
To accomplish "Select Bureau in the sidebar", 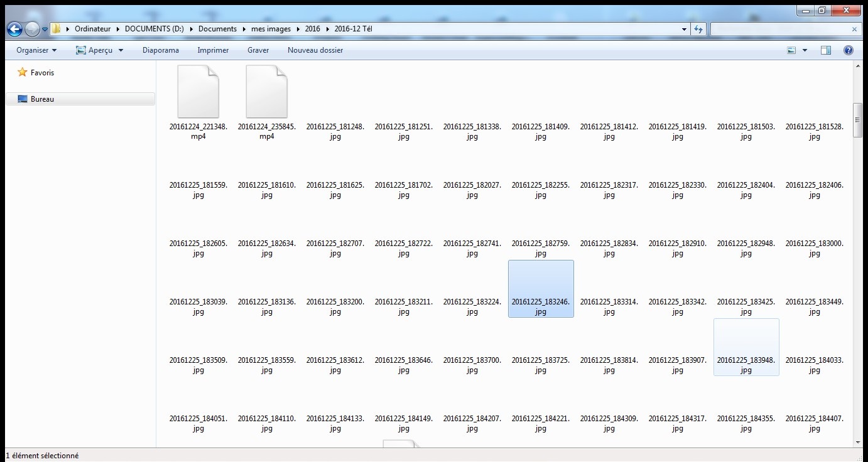I will click(x=43, y=99).
